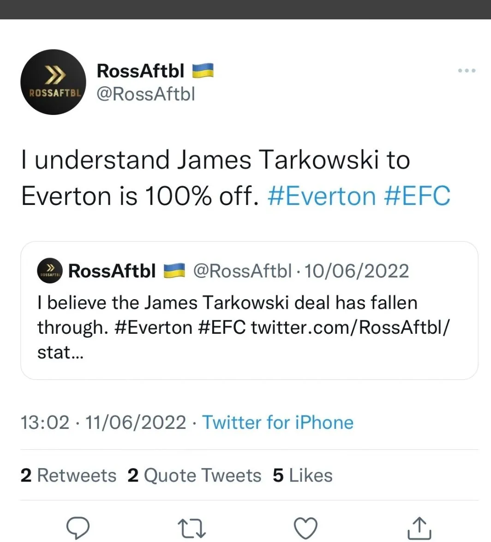491x542 pixels.
Task: Tap the RossAftbl name inside quoted tweet
Action: click(x=112, y=271)
